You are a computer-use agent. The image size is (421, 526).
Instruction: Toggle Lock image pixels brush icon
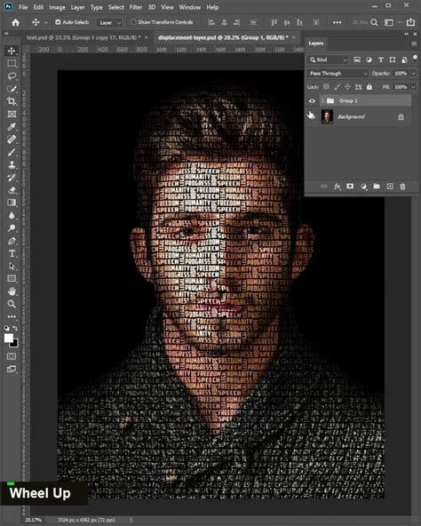pos(337,87)
